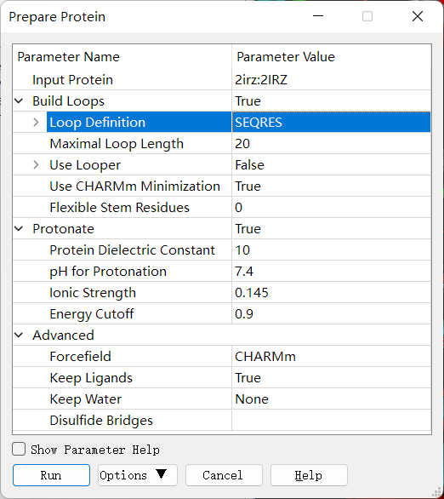
Task: Expand the Use Looper parameter
Action: [36, 165]
